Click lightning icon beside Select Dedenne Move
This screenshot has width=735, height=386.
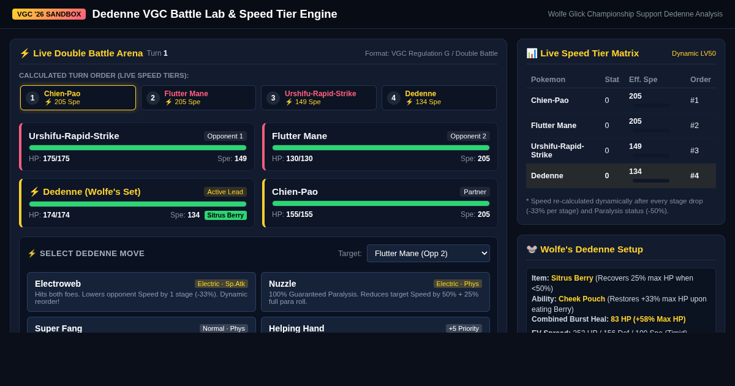pos(32,254)
